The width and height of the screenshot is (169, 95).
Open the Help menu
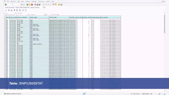53,1
